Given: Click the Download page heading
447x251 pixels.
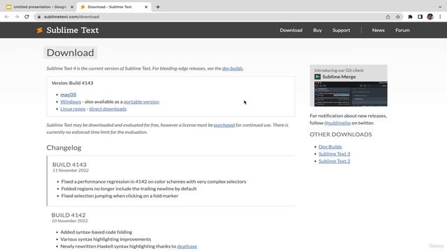Looking at the screenshot, I should coord(70,53).
